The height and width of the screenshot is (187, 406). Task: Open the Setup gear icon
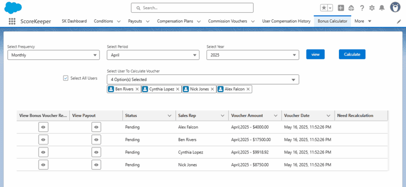(372, 8)
